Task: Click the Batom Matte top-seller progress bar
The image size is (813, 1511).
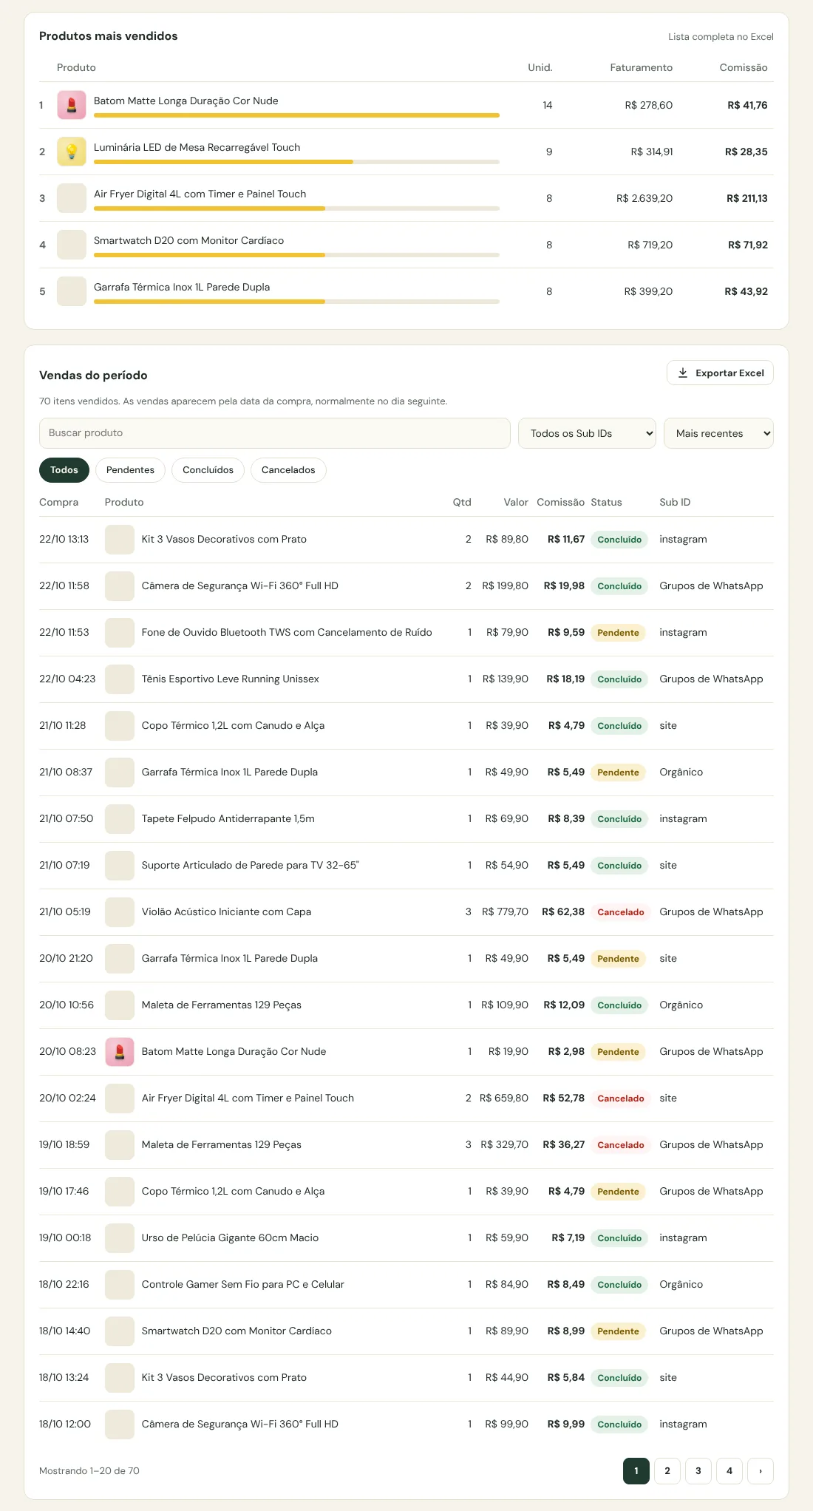Action: (x=296, y=115)
